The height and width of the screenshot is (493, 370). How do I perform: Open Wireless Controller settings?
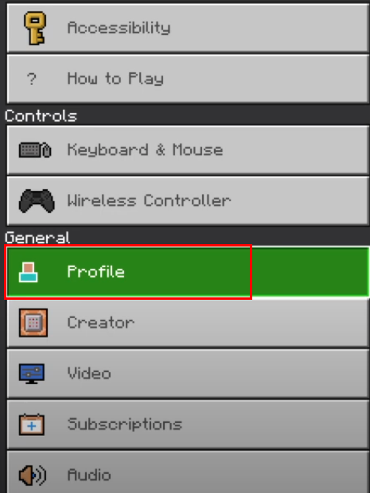click(x=188, y=201)
